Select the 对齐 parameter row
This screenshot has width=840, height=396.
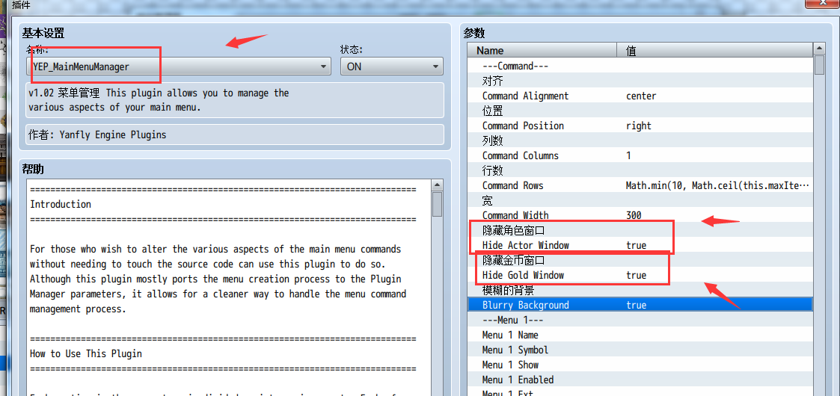(x=640, y=81)
